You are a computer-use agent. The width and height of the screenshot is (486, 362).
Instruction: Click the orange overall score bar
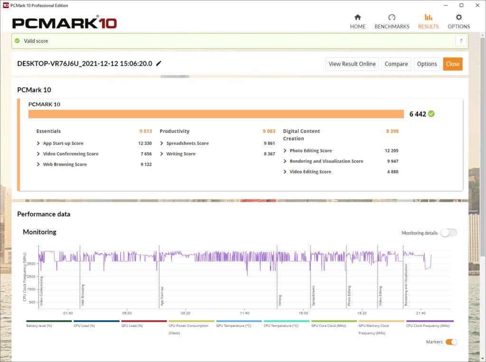216,114
